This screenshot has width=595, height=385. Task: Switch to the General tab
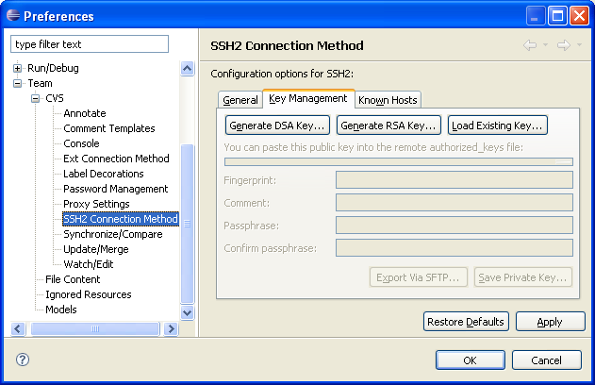click(240, 100)
